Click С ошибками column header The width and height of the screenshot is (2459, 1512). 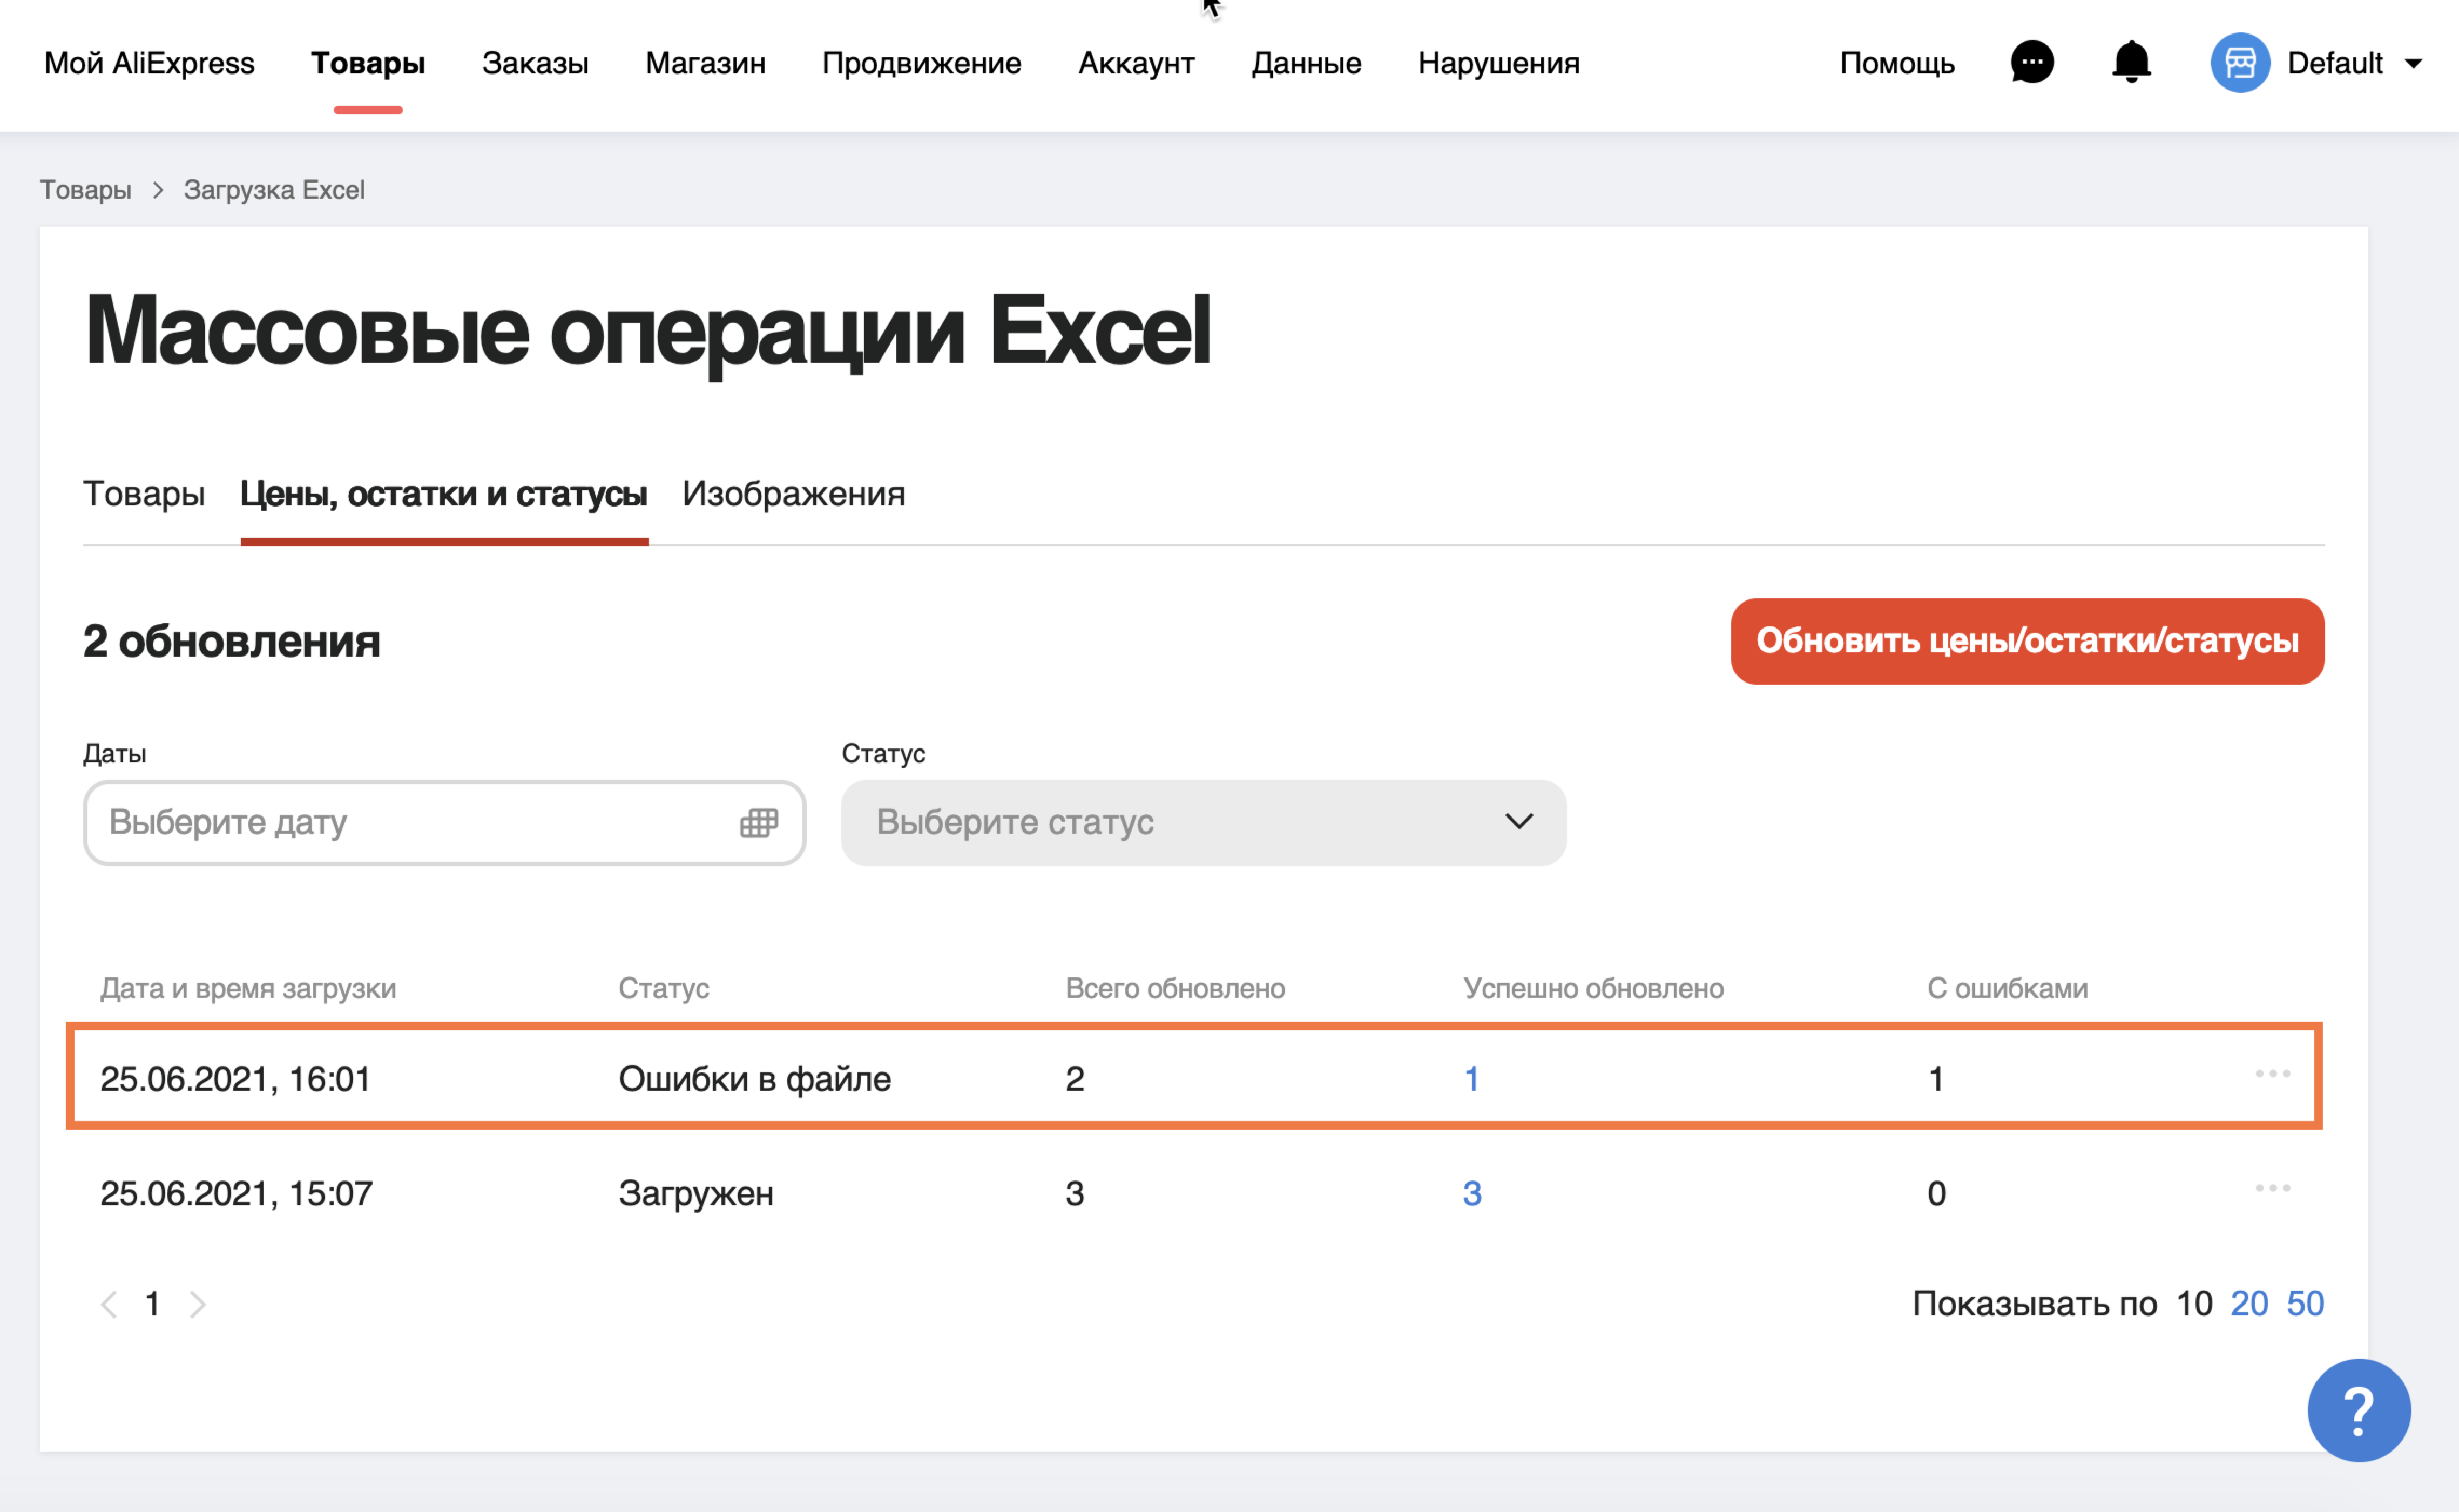tap(2007, 988)
